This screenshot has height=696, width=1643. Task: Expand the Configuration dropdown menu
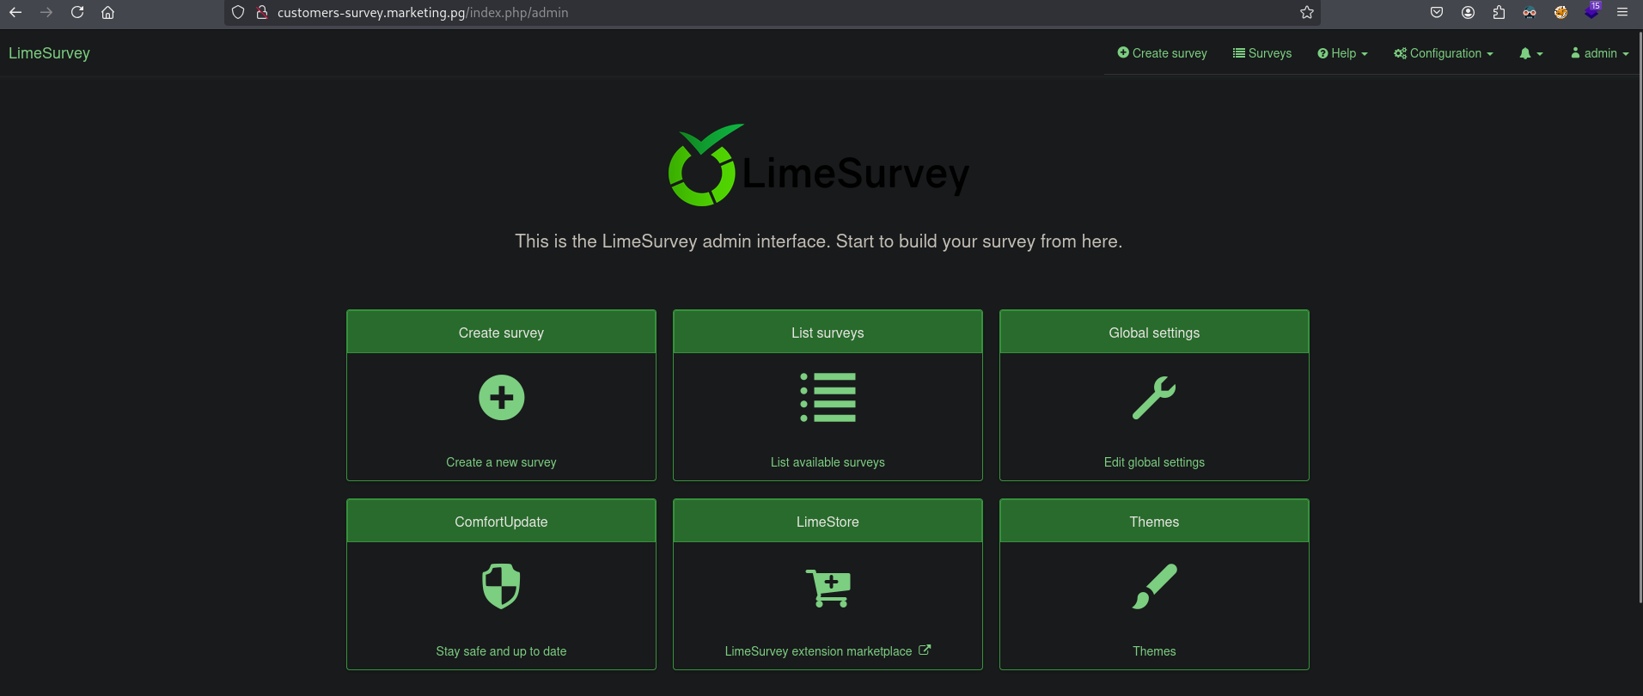1444,53
